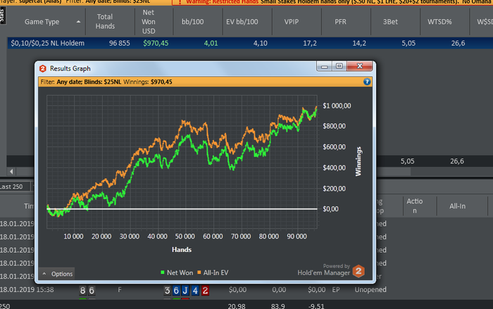The image size is (493, 309).
Task: Click the summary 5,05 value right of graph
Action: coord(407,161)
